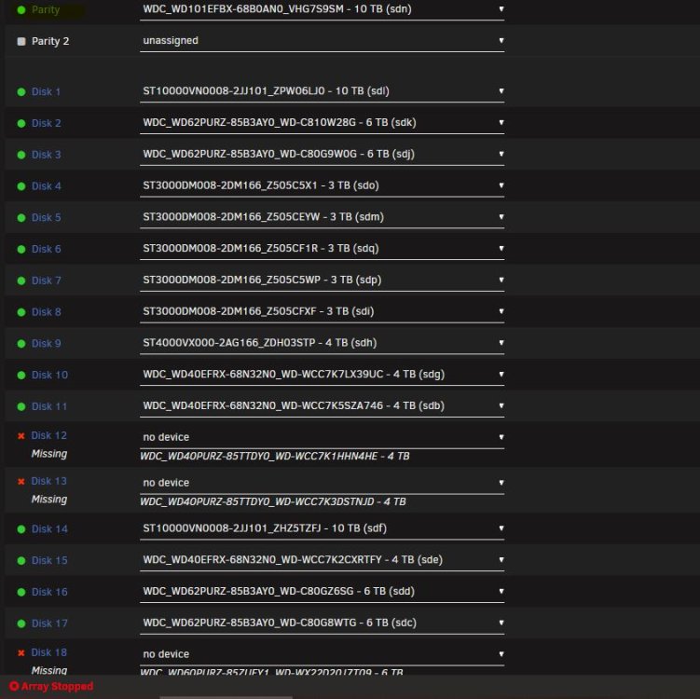The image size is (700, 699).
Task: Click the green status icon for Disk 4
Action: tap(21, 186)
